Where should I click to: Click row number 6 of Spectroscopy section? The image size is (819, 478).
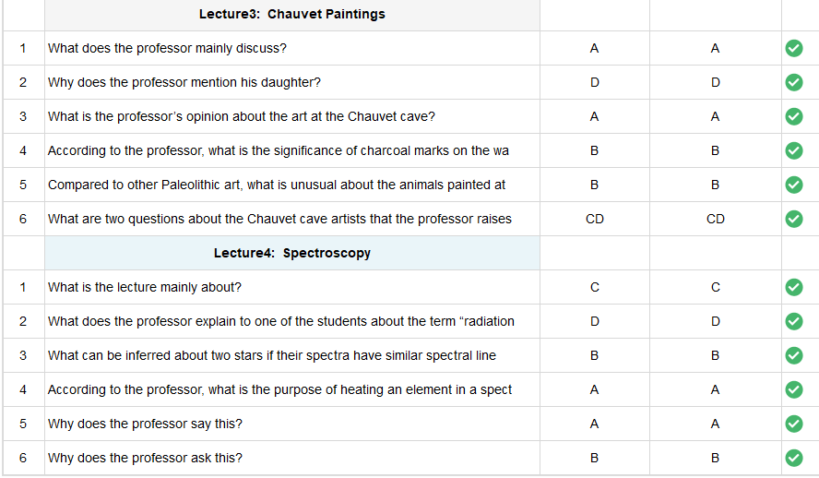coord(23,458)
